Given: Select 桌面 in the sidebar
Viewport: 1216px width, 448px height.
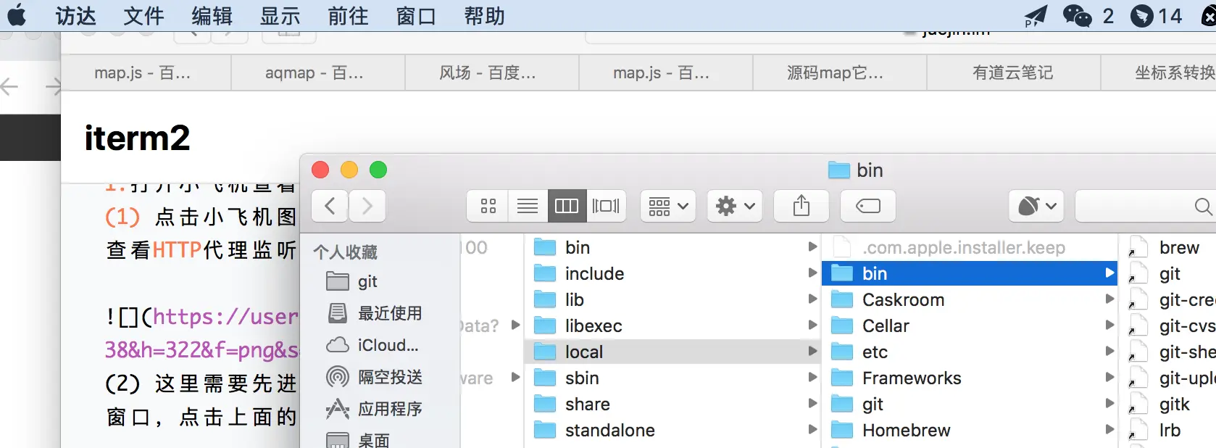Looking at the screenshot, I should click(x=359, y=439).
